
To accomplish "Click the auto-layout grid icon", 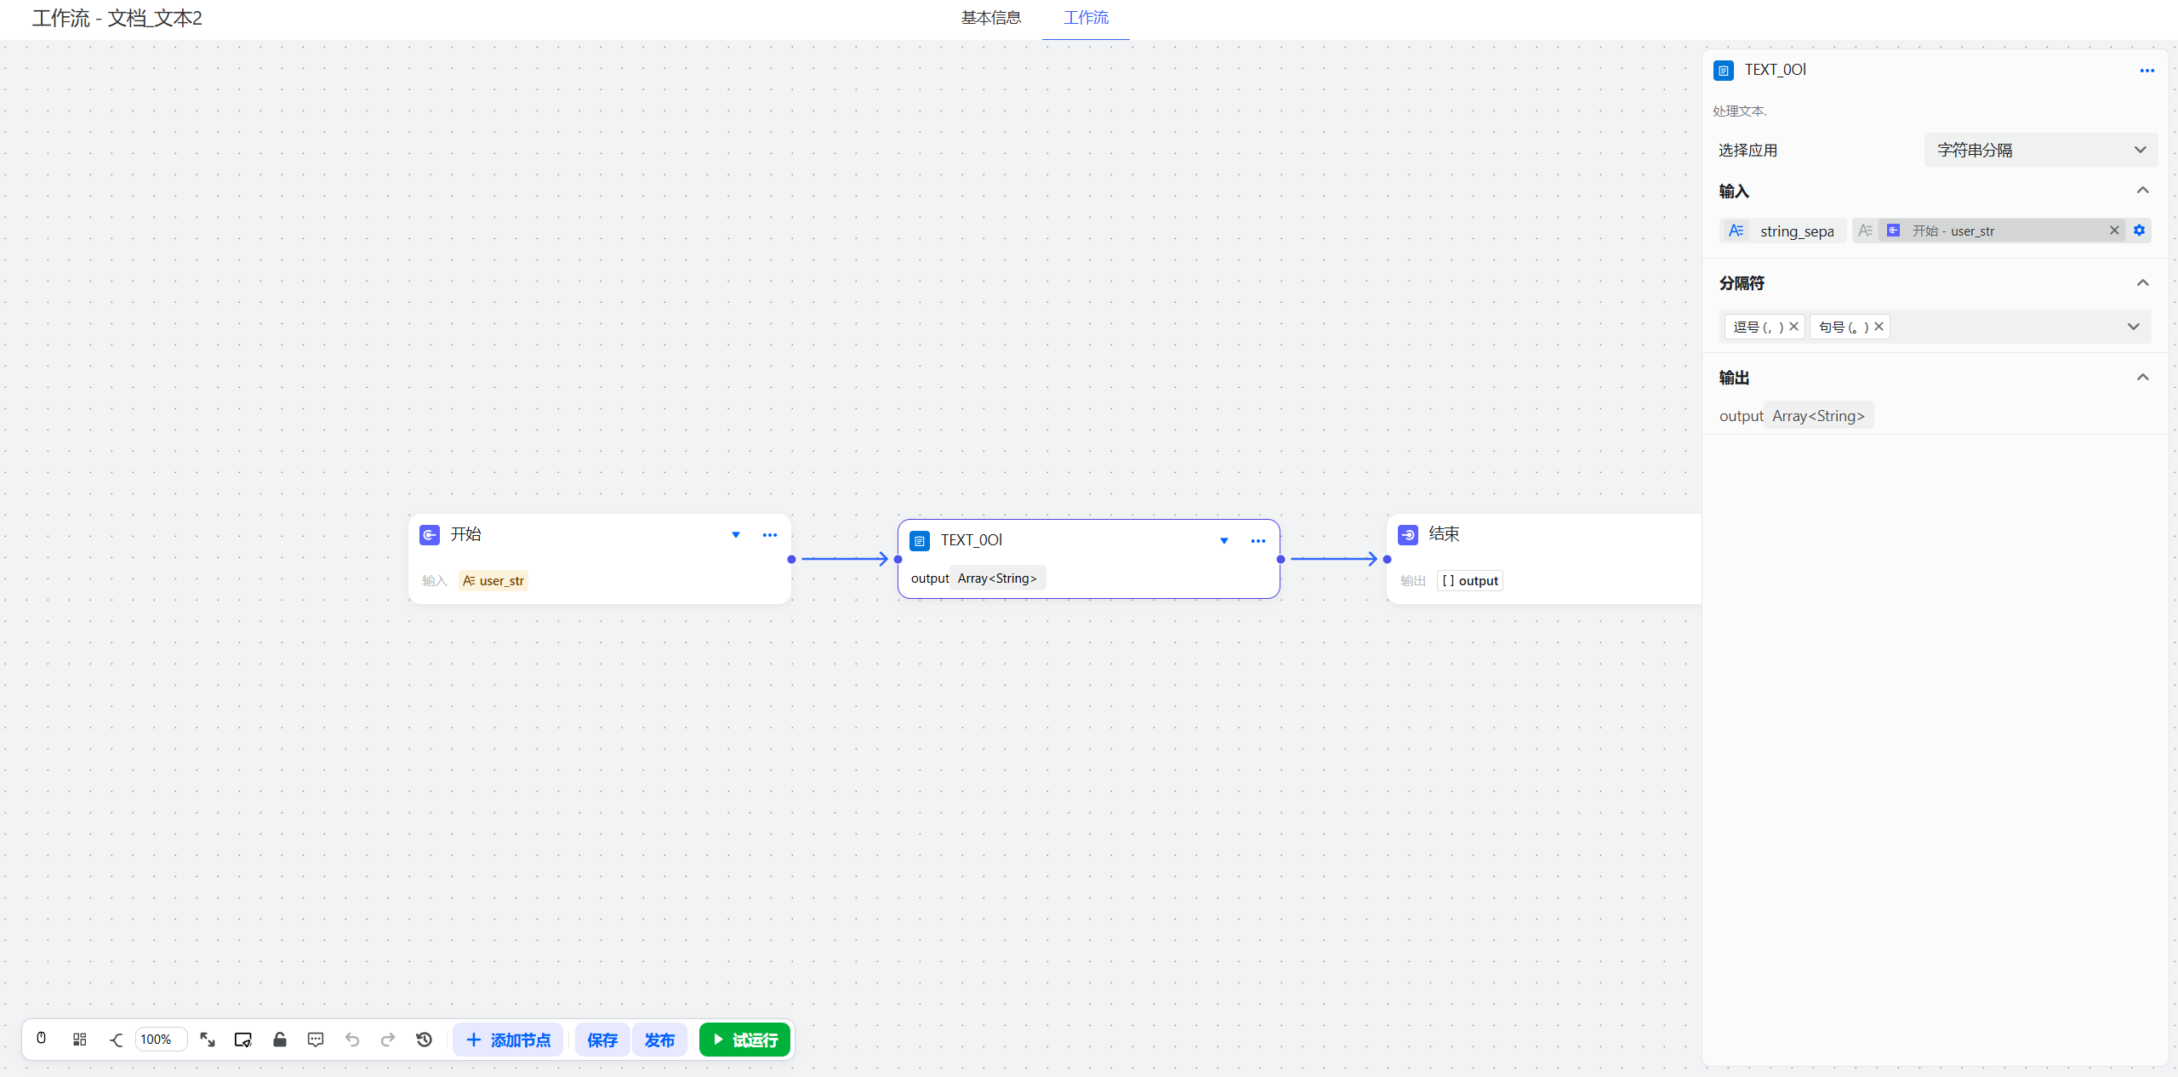I will tap(79, 1039).
